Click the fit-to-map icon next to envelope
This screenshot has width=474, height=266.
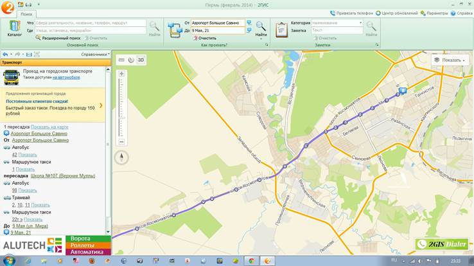click(x=37, y=55)
